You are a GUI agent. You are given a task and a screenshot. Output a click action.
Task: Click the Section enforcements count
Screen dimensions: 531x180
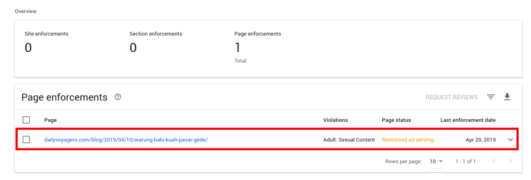pyautogui.click(x=133, y=47)
